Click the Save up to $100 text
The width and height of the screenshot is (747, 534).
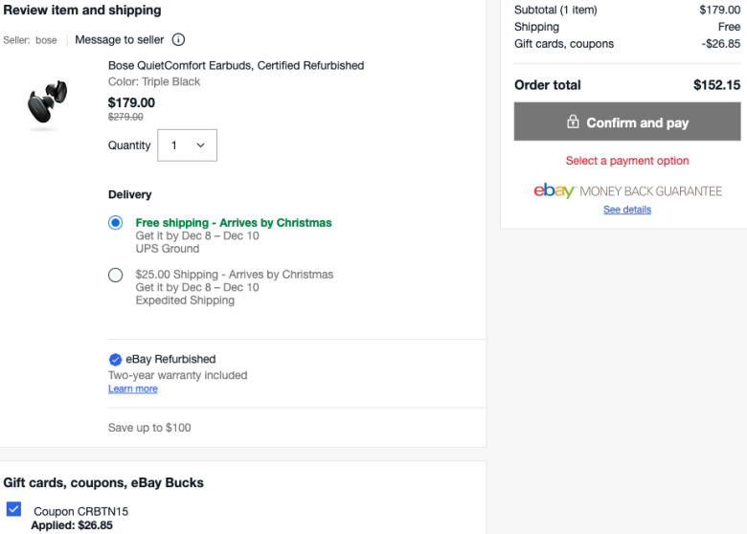pyautogui.click(x=149, y=428)
